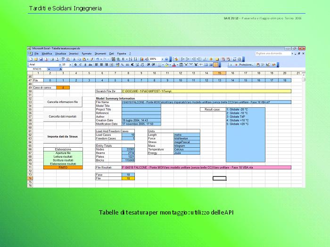Toggle bold formatting (G) button
This screenshot has width=330, height=247.
pos(76,64)
